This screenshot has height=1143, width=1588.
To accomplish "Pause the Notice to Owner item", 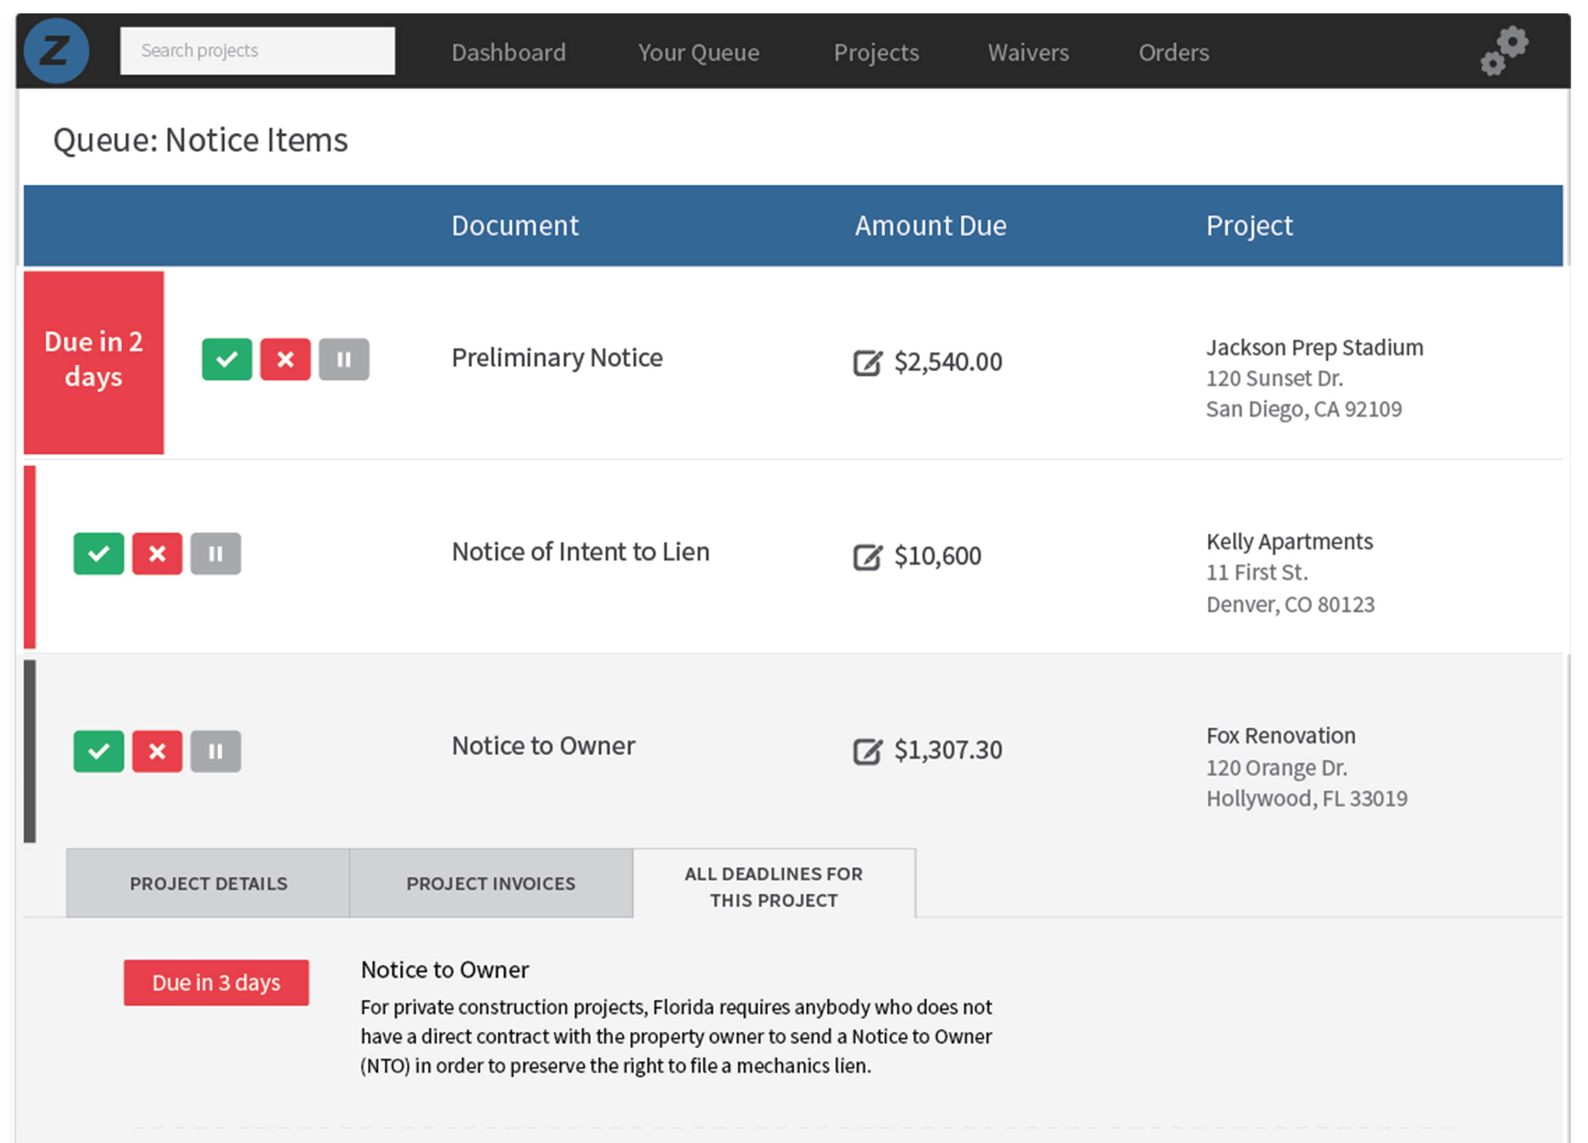I will click(216, 751).
